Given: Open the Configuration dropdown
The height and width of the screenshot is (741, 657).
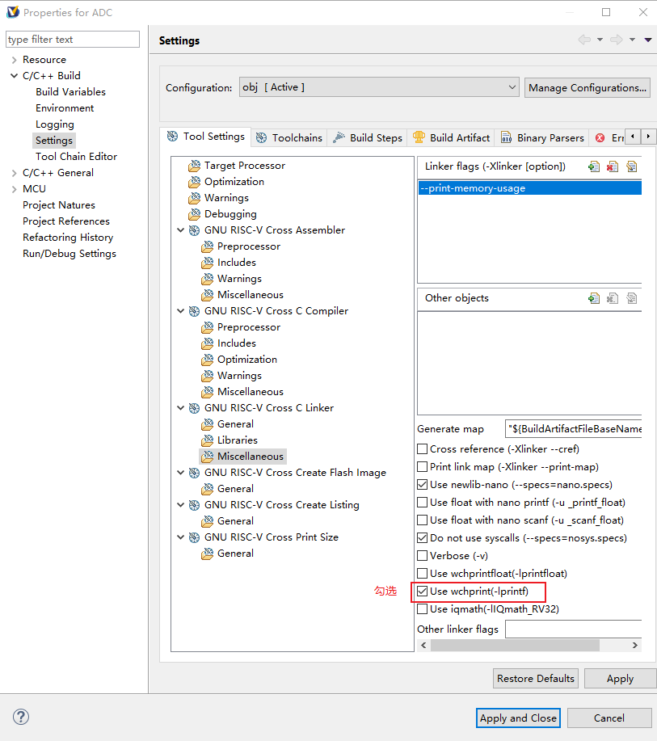Looking at the screenshot, I should click(379, 87).
